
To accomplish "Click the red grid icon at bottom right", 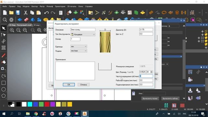I will point(182,105).
